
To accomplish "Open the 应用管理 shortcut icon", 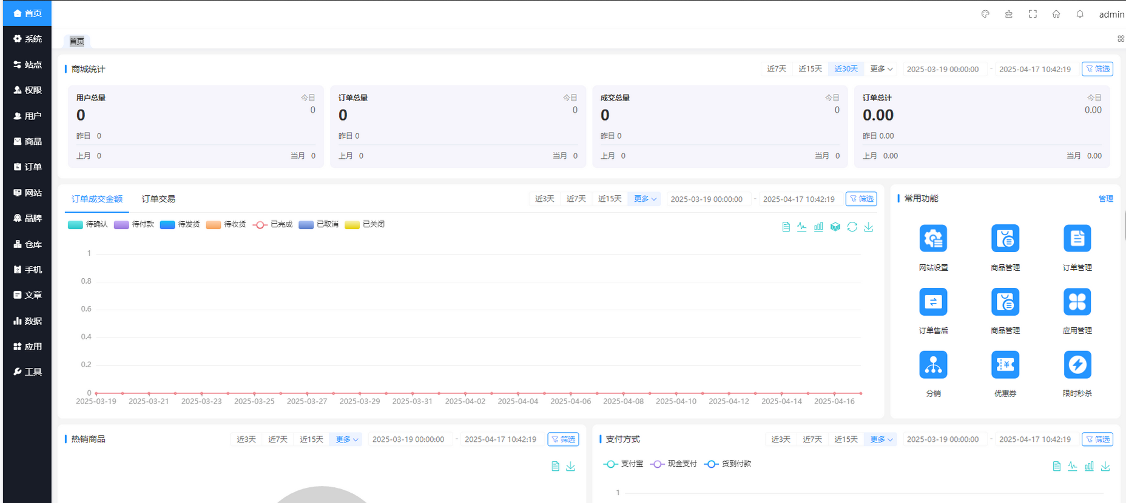I will (1077, 301).
